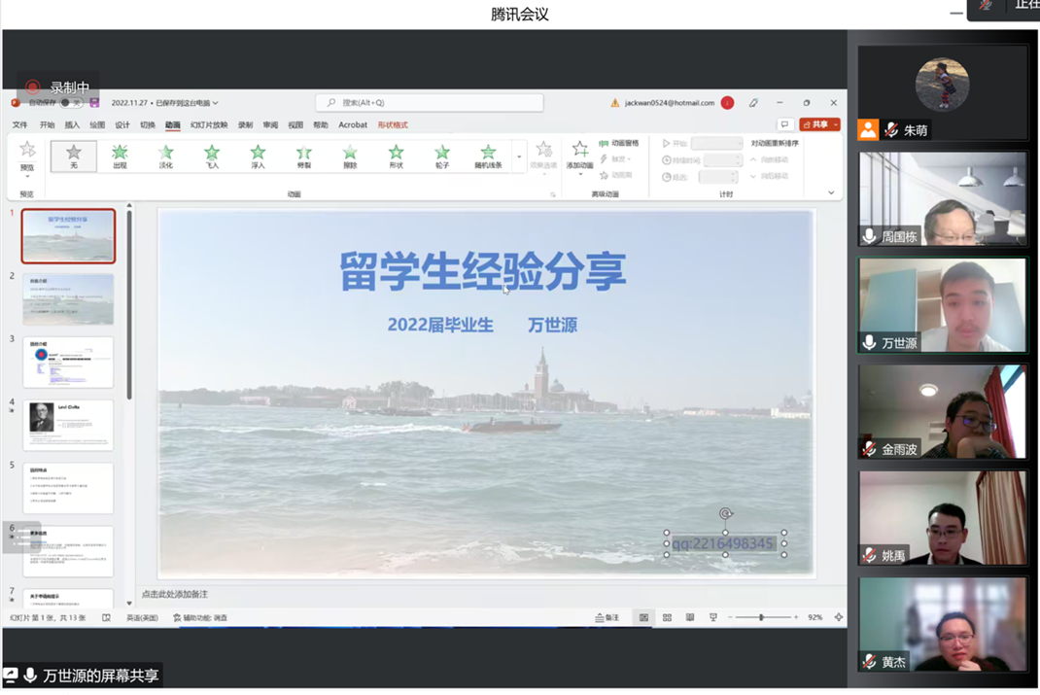1040x695 pixels.
Task: Expand the animation effects gallery list
Action: (519, 156)
